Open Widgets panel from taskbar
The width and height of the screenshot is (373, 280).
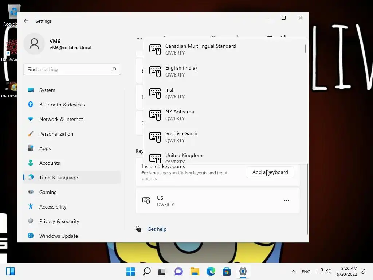(x=10, y=271)
